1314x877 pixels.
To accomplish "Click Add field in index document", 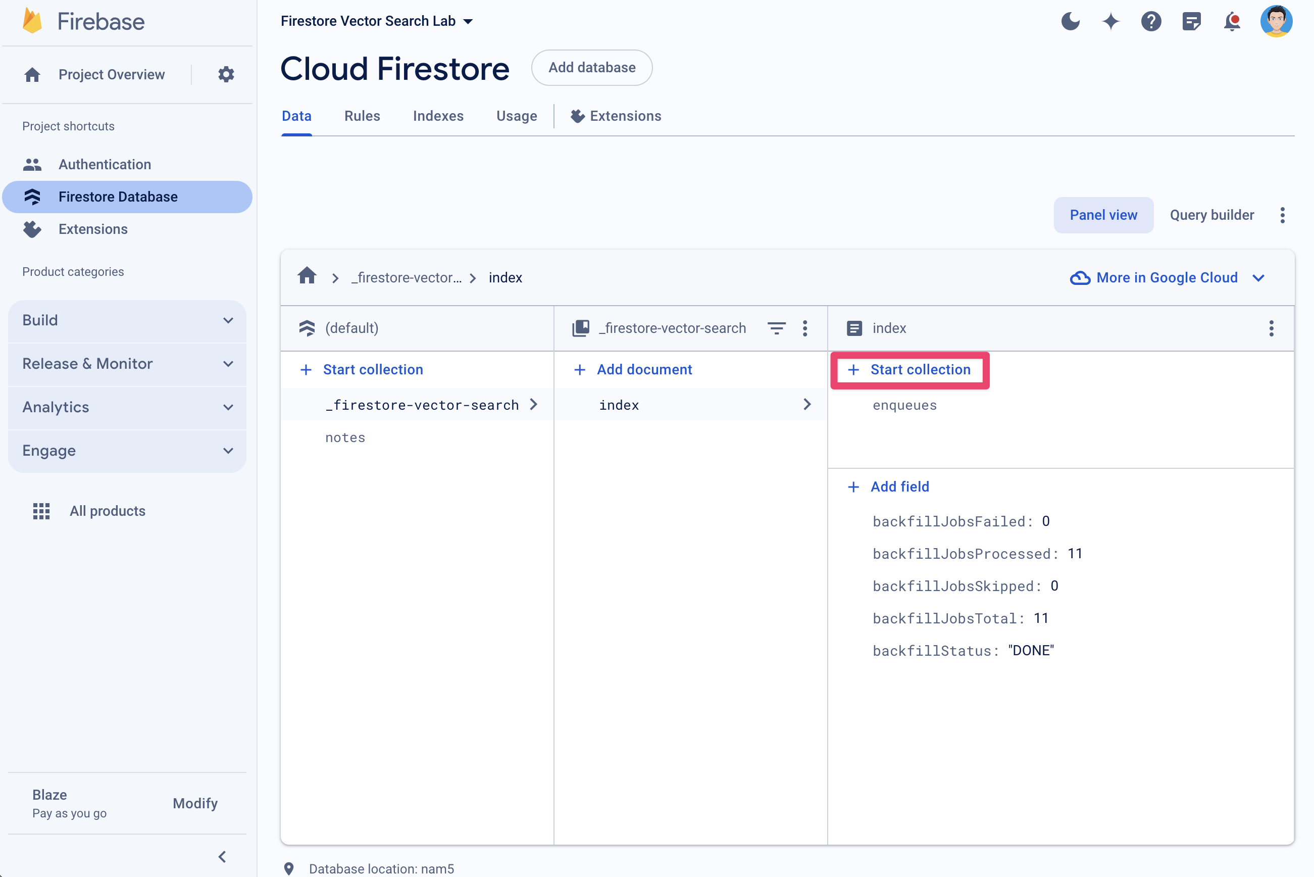I will coord(887,486).
